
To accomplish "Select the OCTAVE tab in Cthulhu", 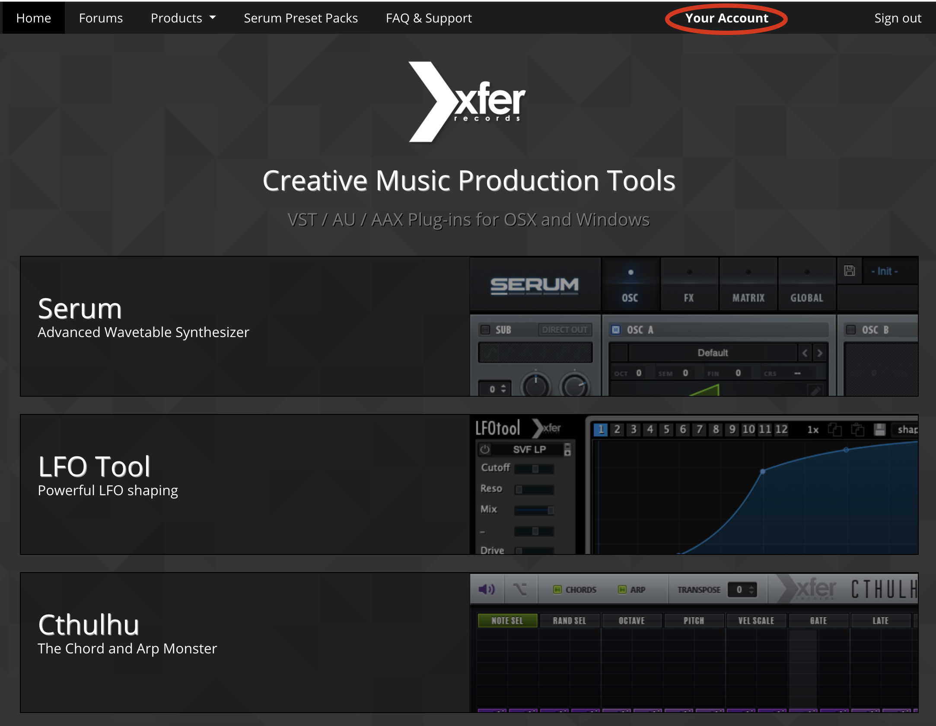I will [631, 620].
